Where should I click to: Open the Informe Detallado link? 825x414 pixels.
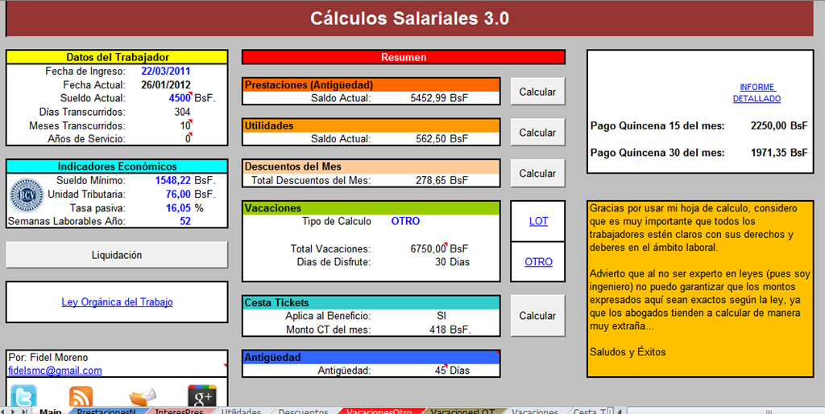point(757,93)
